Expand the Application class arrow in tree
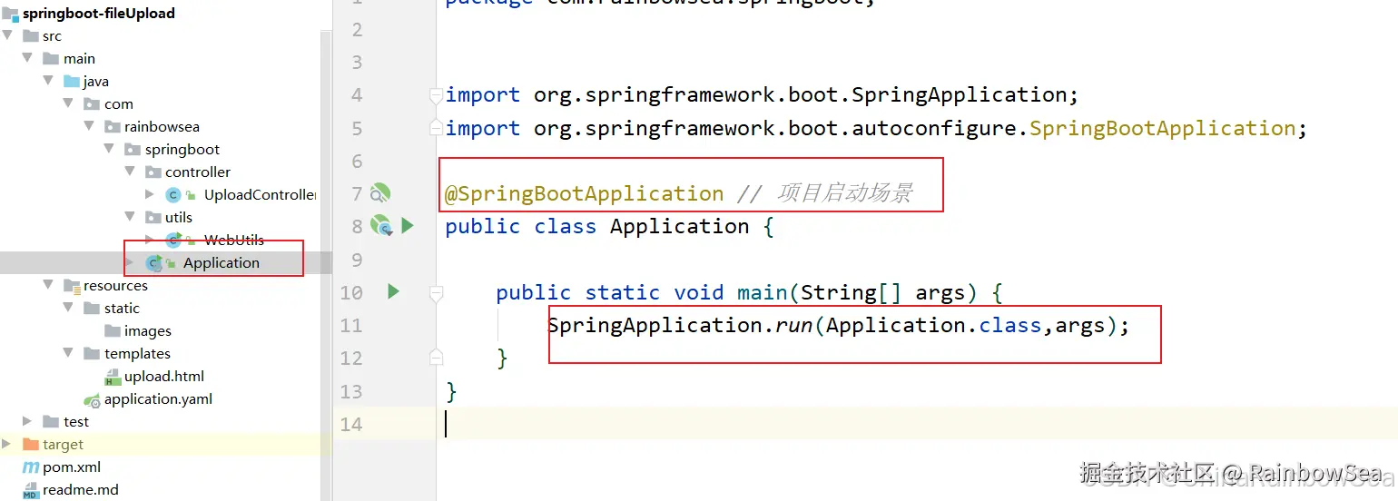The image size is (1398, 501). (x=130, y=263)
